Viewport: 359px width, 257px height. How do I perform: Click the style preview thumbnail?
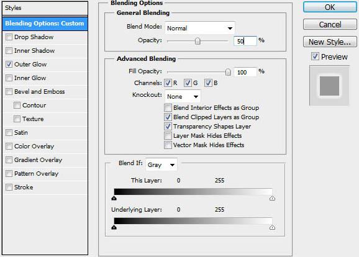pos(329,86)
